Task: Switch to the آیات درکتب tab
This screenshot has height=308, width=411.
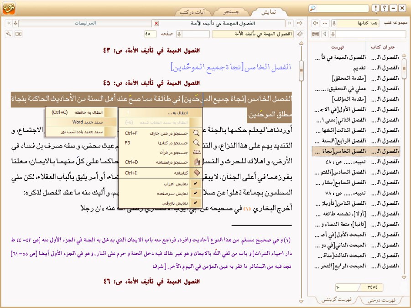Action: point(193,12)
